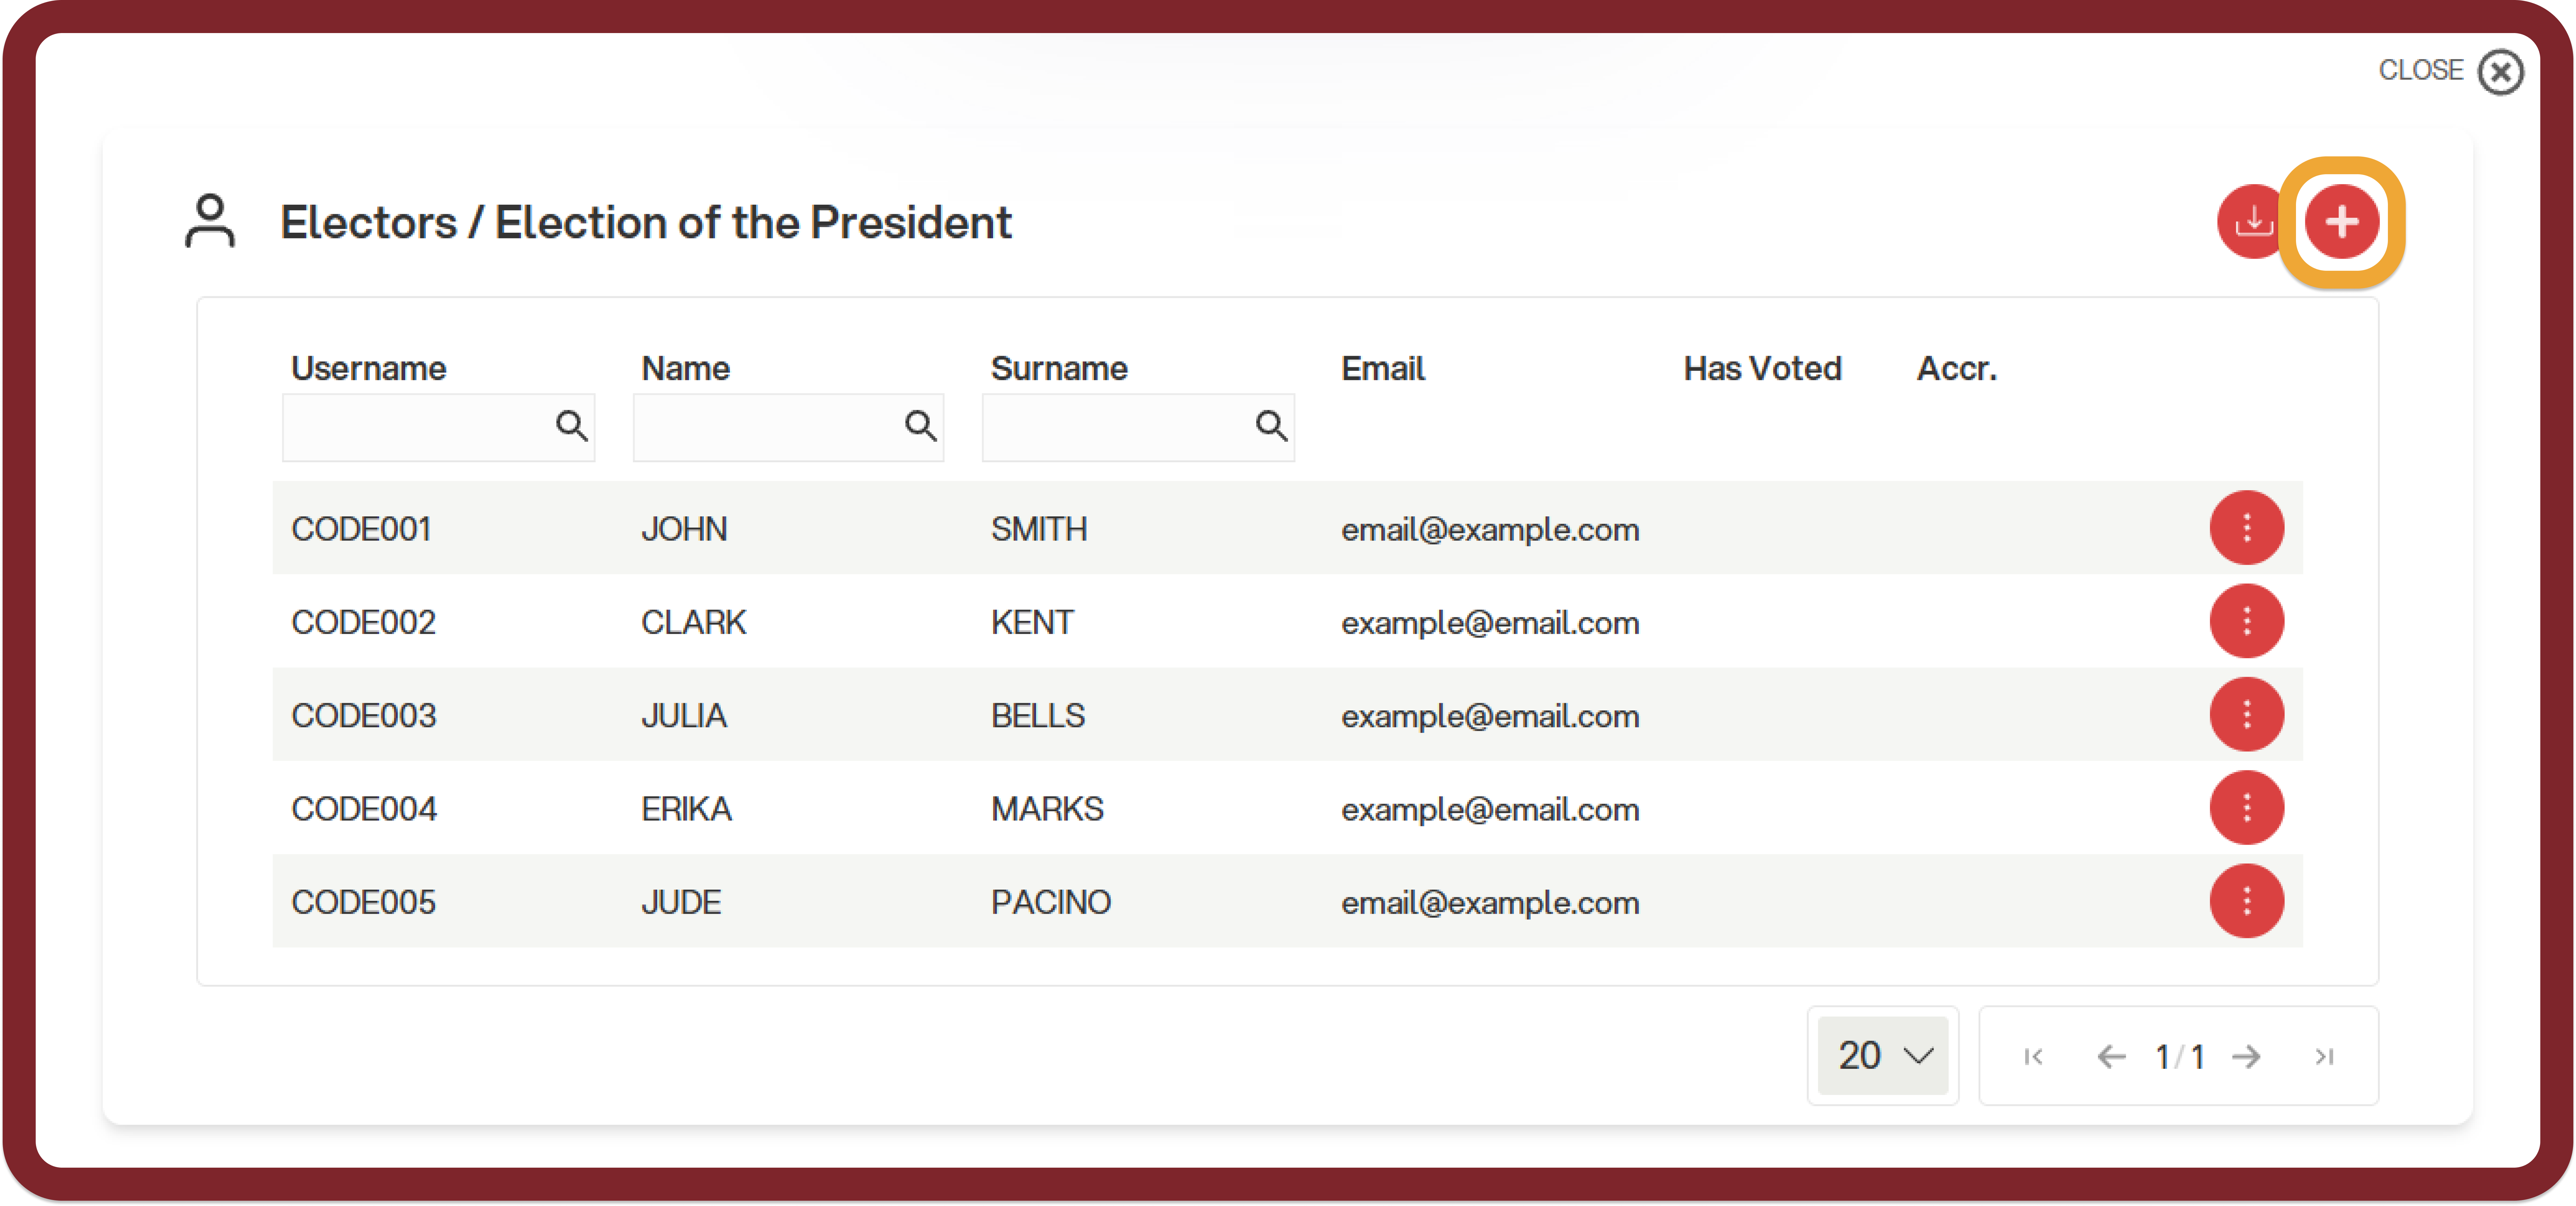The height and width of the screenshot is (1206, 2576).
Task: Open the options menu for CODE001
Action: tap(2246, 528)
